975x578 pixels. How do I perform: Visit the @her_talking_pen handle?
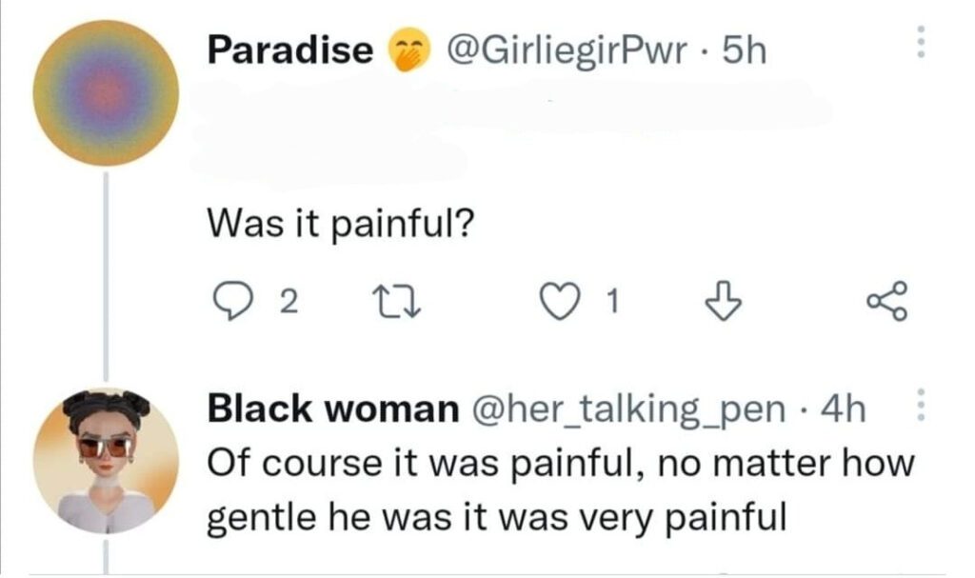627,409
